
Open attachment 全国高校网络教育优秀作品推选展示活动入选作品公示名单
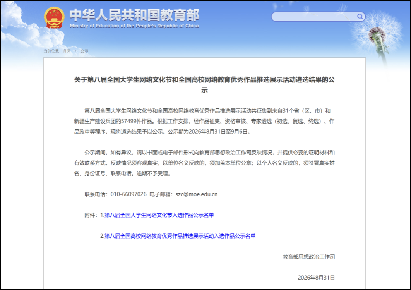[180, 236]
